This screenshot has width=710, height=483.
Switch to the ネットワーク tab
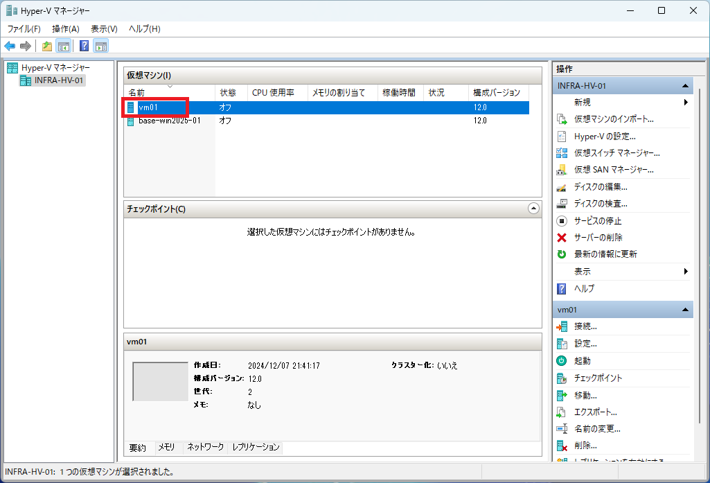pyautogui.click(x=206, y=447)
